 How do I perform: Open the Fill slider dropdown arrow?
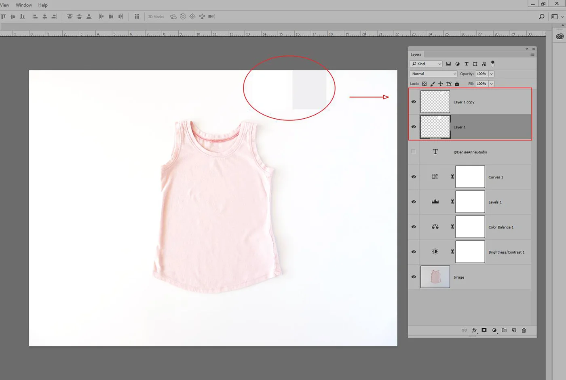pyautogui.click(x=492, y=84)
